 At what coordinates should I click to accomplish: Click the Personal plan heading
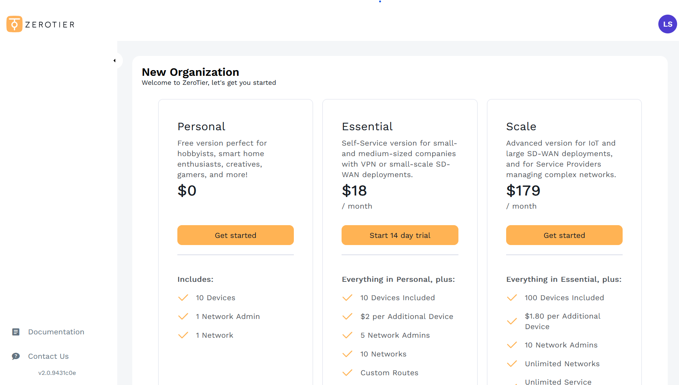tap(201, 126)
